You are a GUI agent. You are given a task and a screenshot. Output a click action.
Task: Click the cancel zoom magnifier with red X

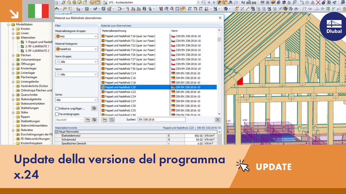(x=172, y=9)
